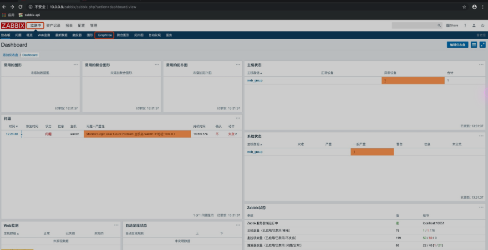
Task: Open the 报表 main menu
Action: pyautogui.click(x=69, y=25)
